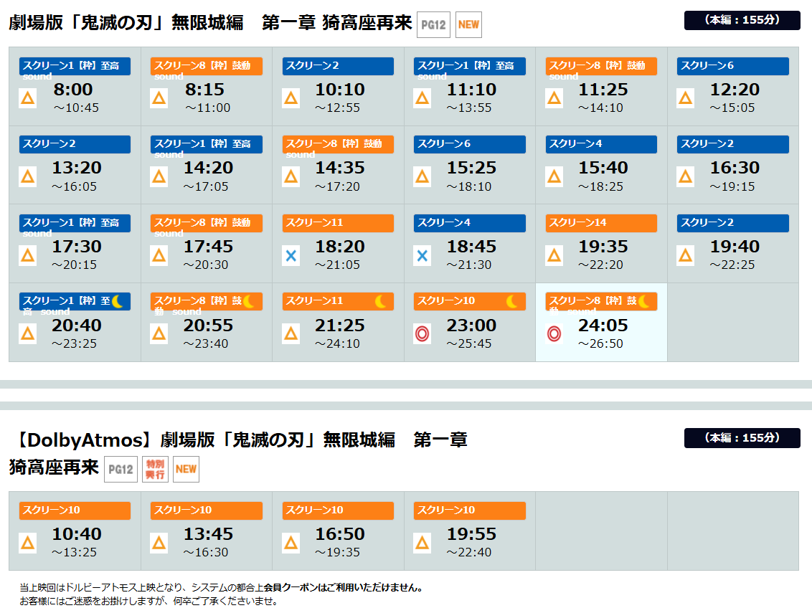
Task: Click the triangle availability icon for the 10:10 showing
Action: 291,98
